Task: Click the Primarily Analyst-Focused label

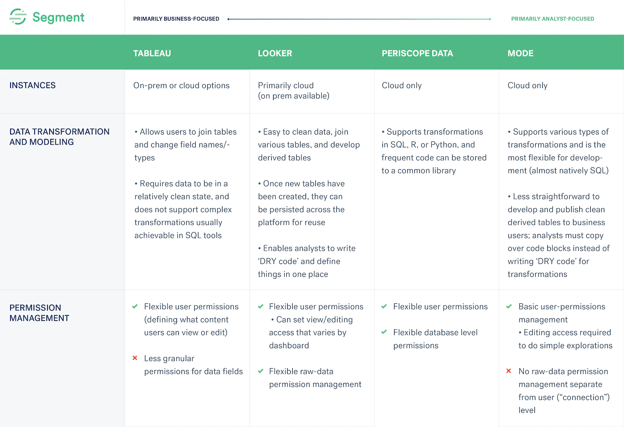Action: point(553,18)
